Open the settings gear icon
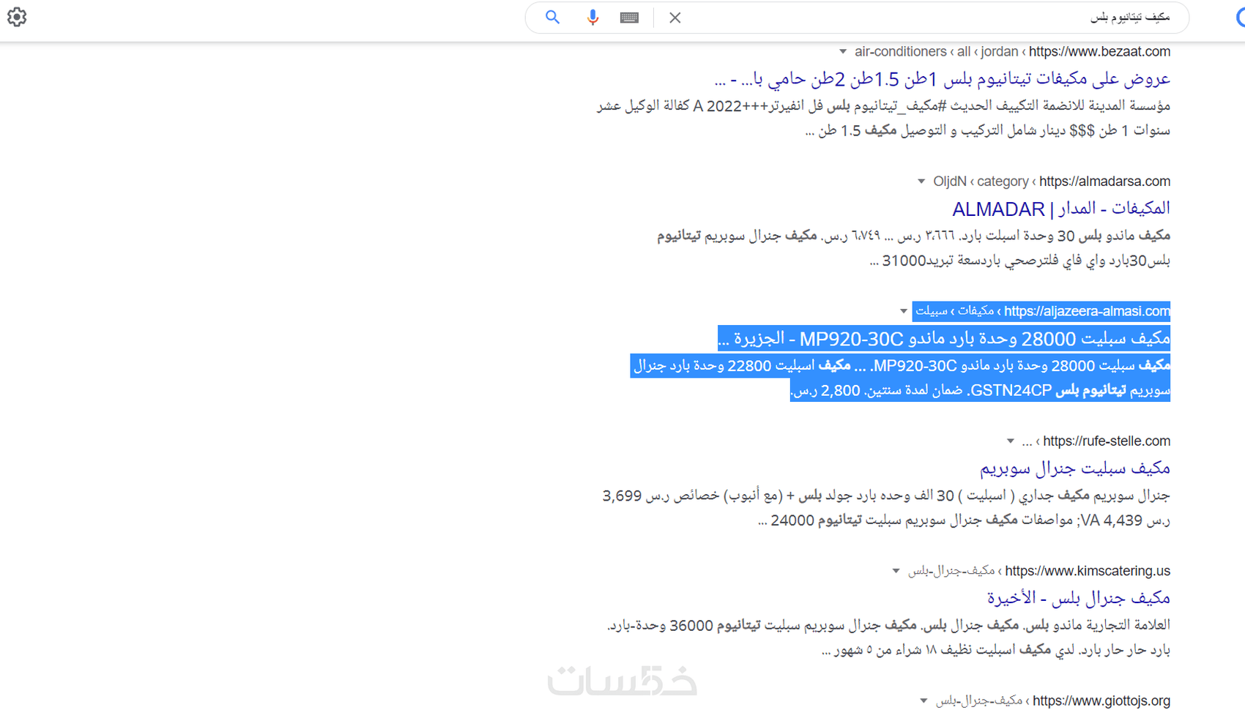This screenshot has width=1245, height=710. pos(17,17)
